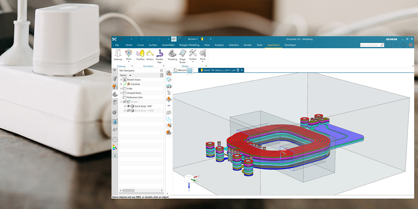The height and width of the screenshot is (209, 418).
Task: Click the Welcome page home icon
Action: [x=176, y=70]
